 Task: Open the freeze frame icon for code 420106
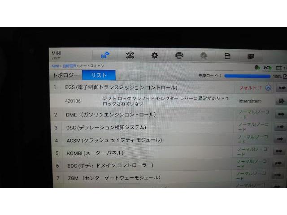coord(281,101)
